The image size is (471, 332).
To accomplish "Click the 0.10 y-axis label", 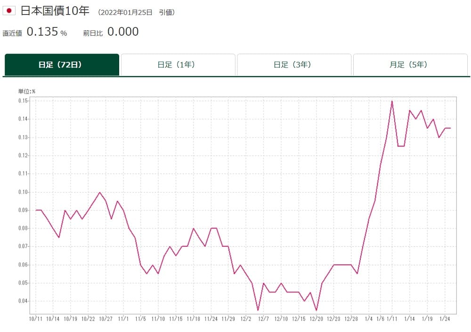I will click(23, 192).
